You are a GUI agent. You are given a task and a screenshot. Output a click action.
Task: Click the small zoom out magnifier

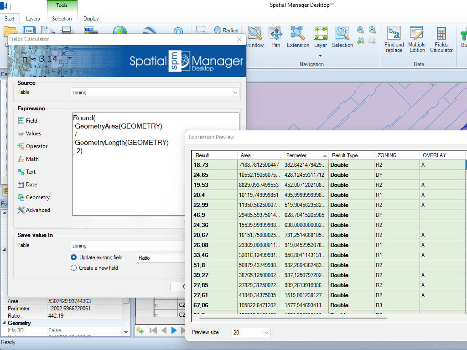click(x=372, y=30)
